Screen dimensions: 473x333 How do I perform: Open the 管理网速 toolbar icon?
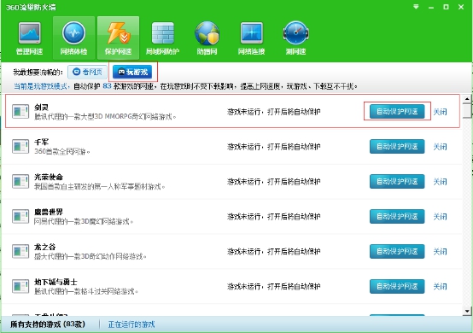[29, 38]
